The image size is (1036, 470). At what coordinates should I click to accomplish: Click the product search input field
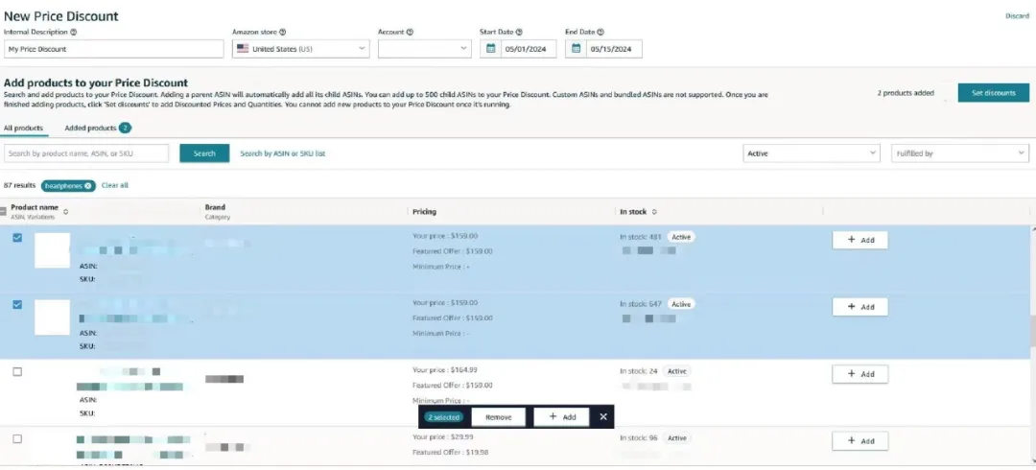[86, 153]
